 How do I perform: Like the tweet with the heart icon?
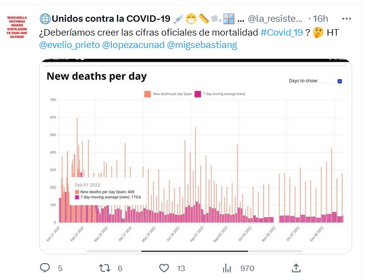pos(164,268)
